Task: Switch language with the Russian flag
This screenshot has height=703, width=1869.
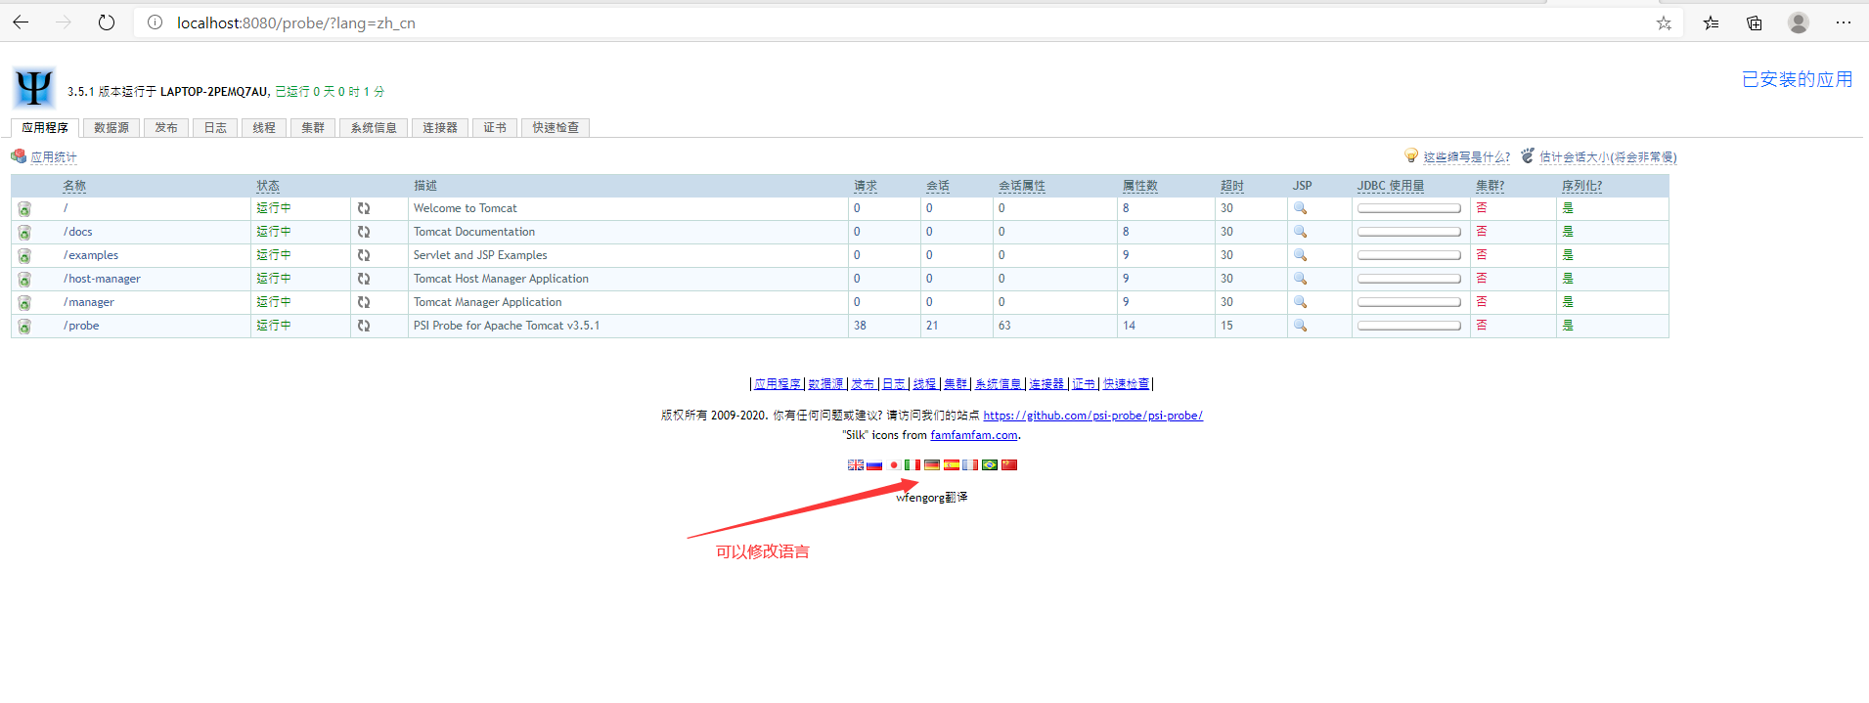Action: (x=874, y=464)
